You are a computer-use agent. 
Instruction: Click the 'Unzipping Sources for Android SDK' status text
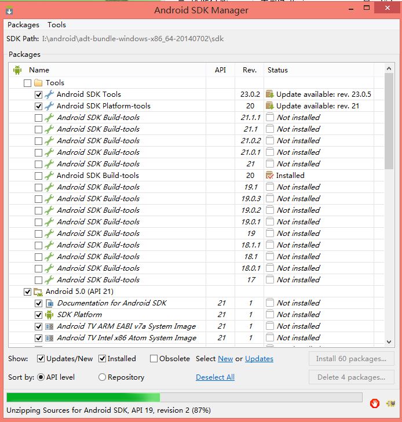pos(108,410)
